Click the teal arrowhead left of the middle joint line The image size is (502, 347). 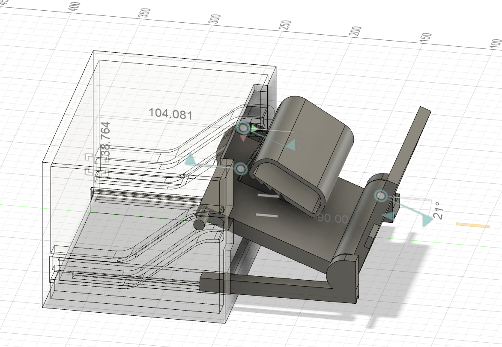point(191,160)
